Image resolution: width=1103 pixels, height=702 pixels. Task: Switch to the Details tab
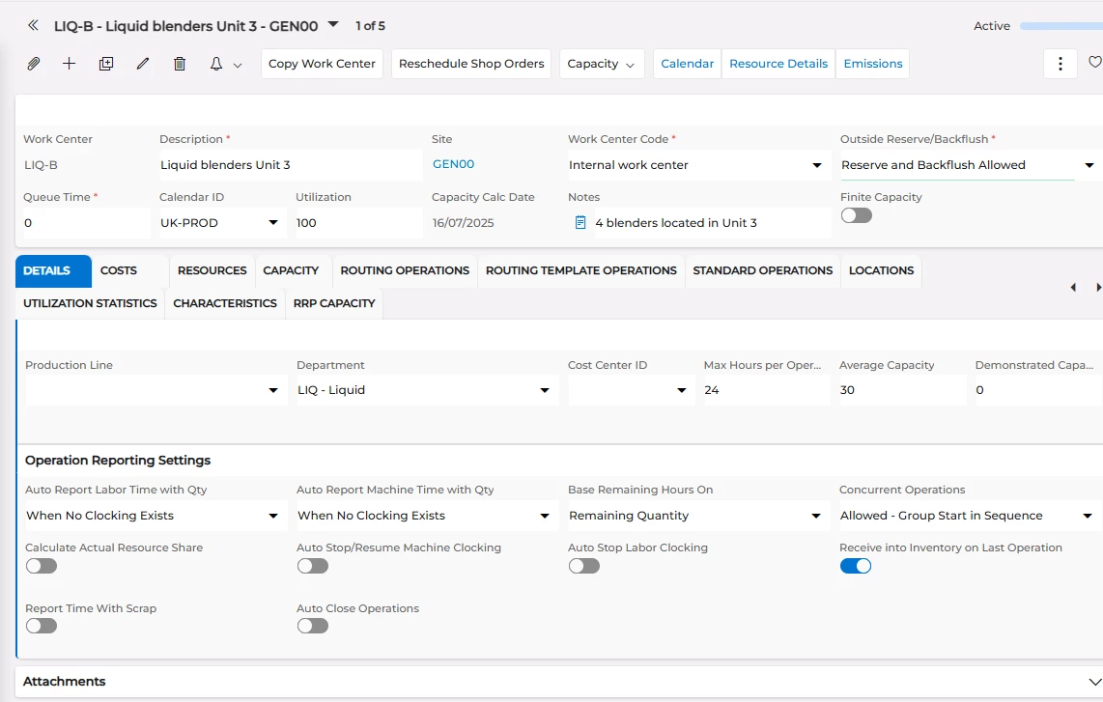tap(53, 270)
